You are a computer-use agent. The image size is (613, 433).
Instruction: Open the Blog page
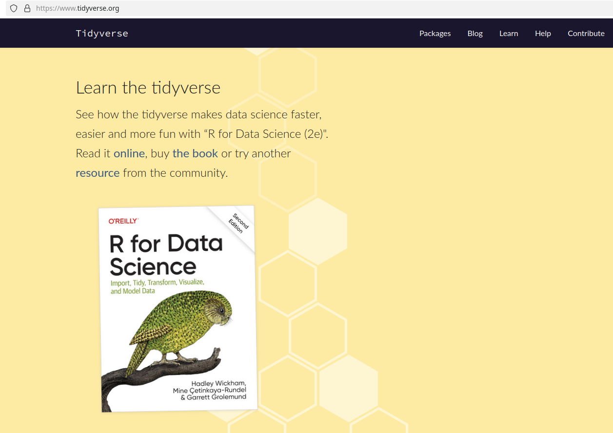point(475,33)
